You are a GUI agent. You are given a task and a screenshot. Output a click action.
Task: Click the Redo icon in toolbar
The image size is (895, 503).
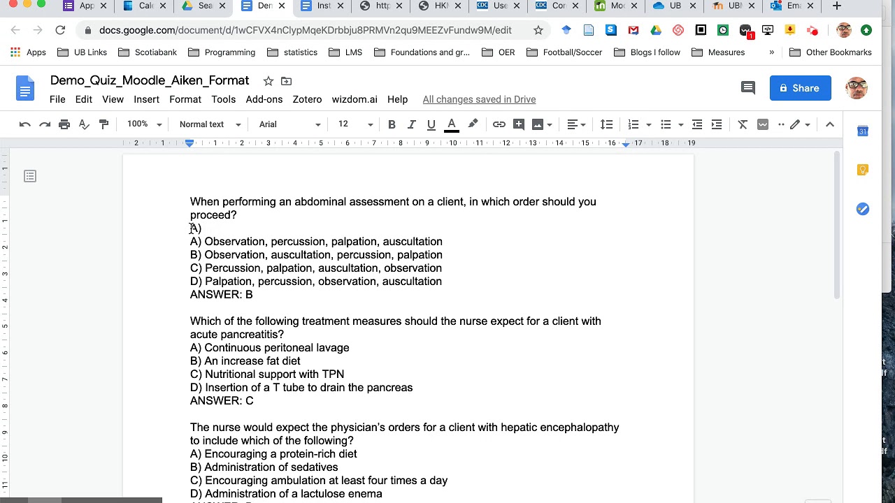pyautogui.click(x=45, y=124)
